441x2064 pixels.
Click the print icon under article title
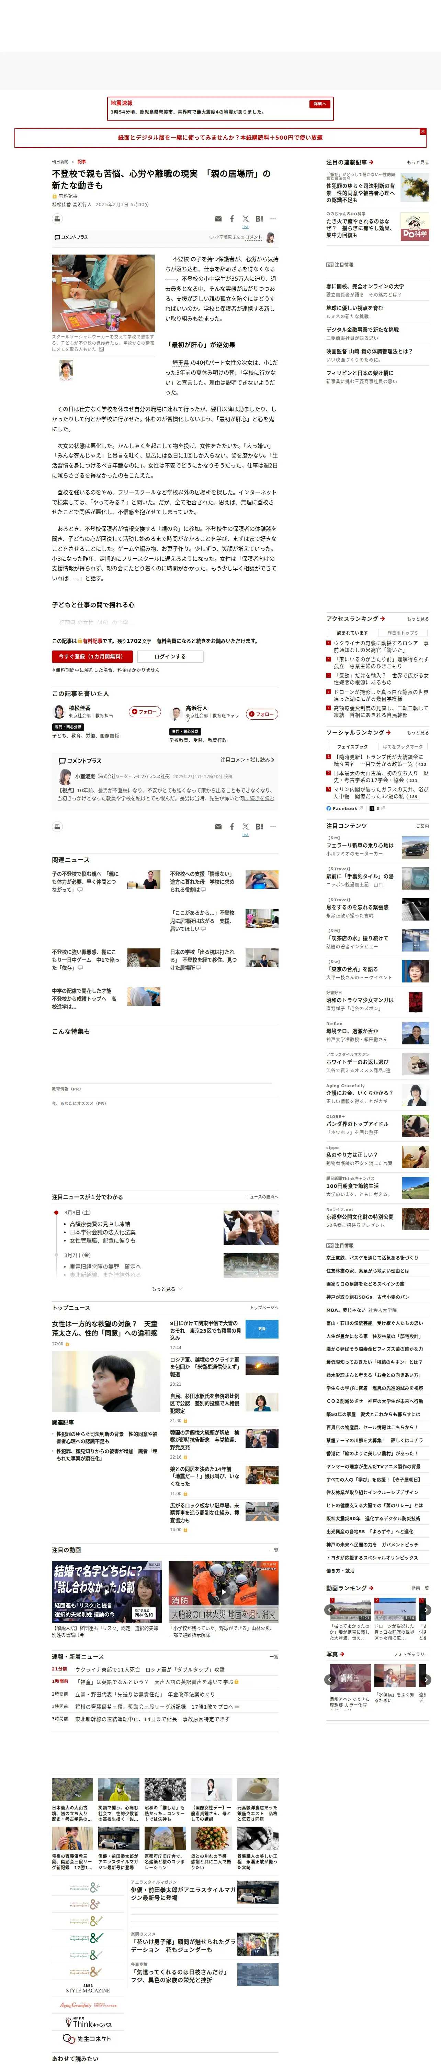click(57, 218)
